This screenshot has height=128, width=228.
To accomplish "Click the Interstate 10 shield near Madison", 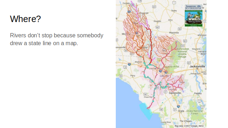I will pos(129,64).
